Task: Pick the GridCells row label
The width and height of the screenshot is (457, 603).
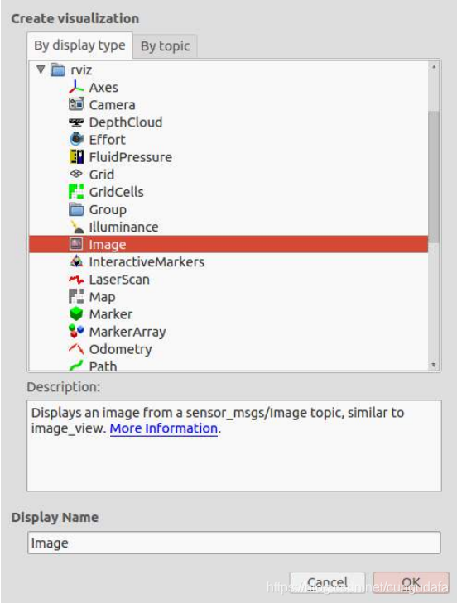Action: 116,192
